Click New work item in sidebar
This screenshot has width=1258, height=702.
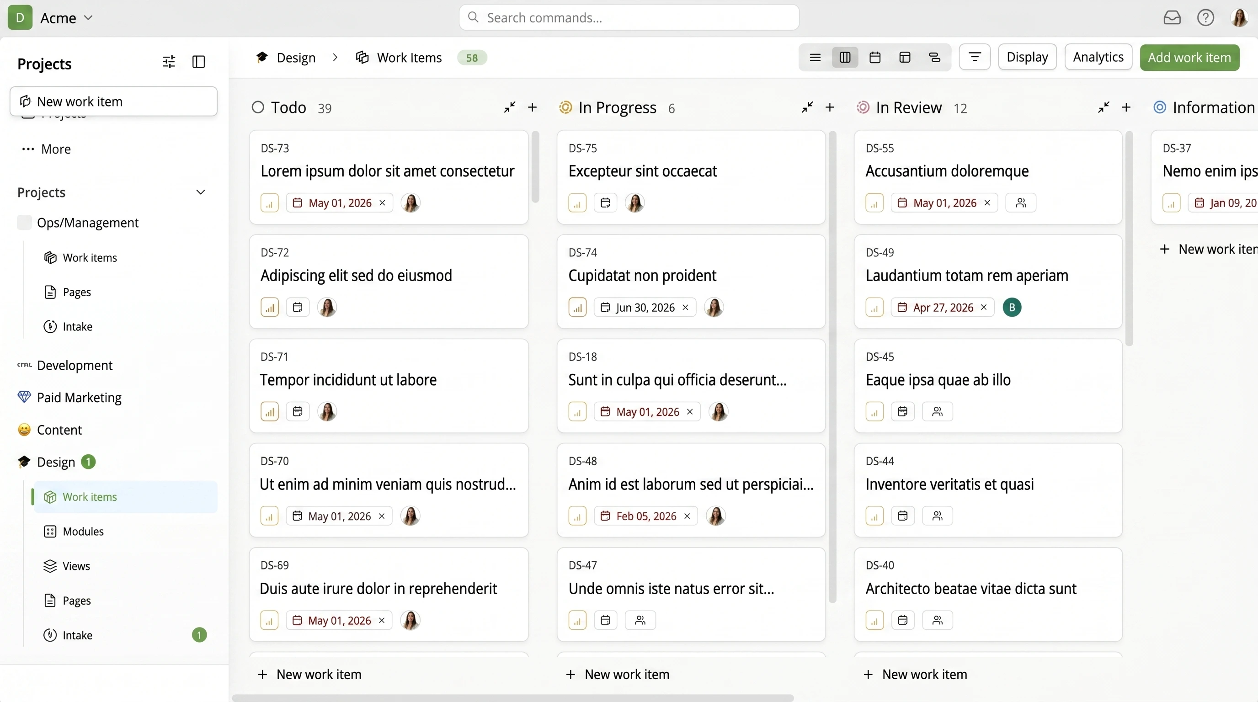(113, 101)
